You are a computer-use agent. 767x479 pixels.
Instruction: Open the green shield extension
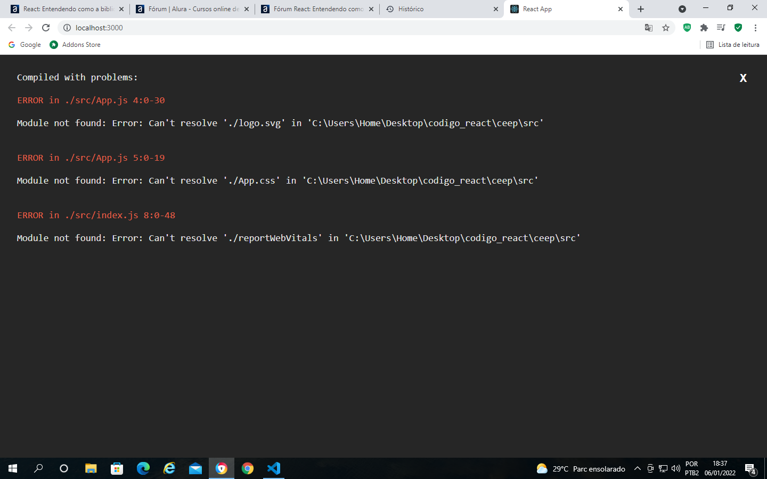coord(738,28)
